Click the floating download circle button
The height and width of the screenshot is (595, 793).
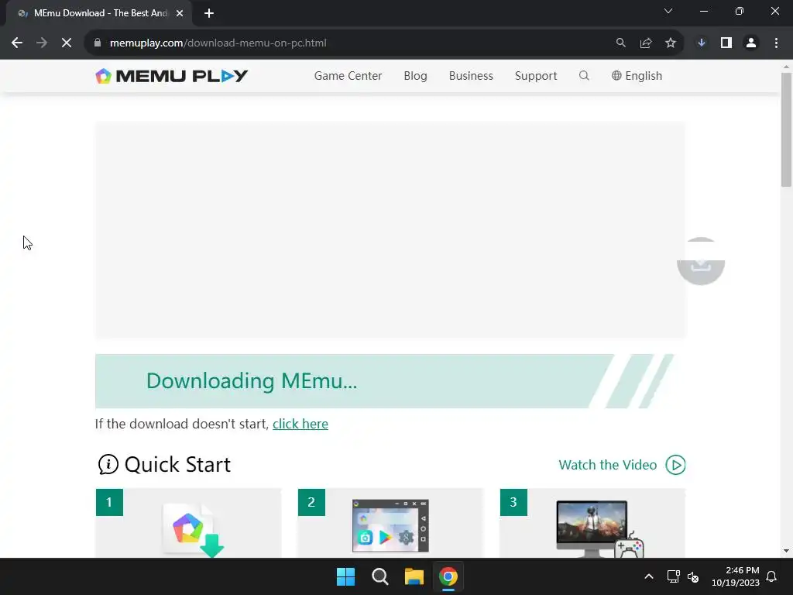[x=701, y=261]
